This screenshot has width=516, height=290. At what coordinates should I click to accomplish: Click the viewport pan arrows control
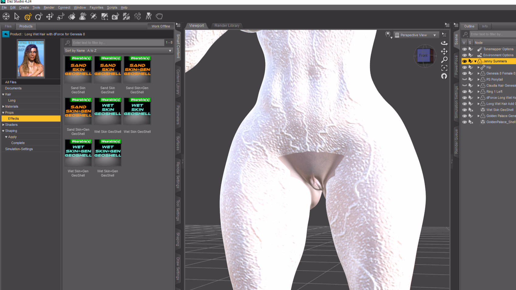click(444, 51)
